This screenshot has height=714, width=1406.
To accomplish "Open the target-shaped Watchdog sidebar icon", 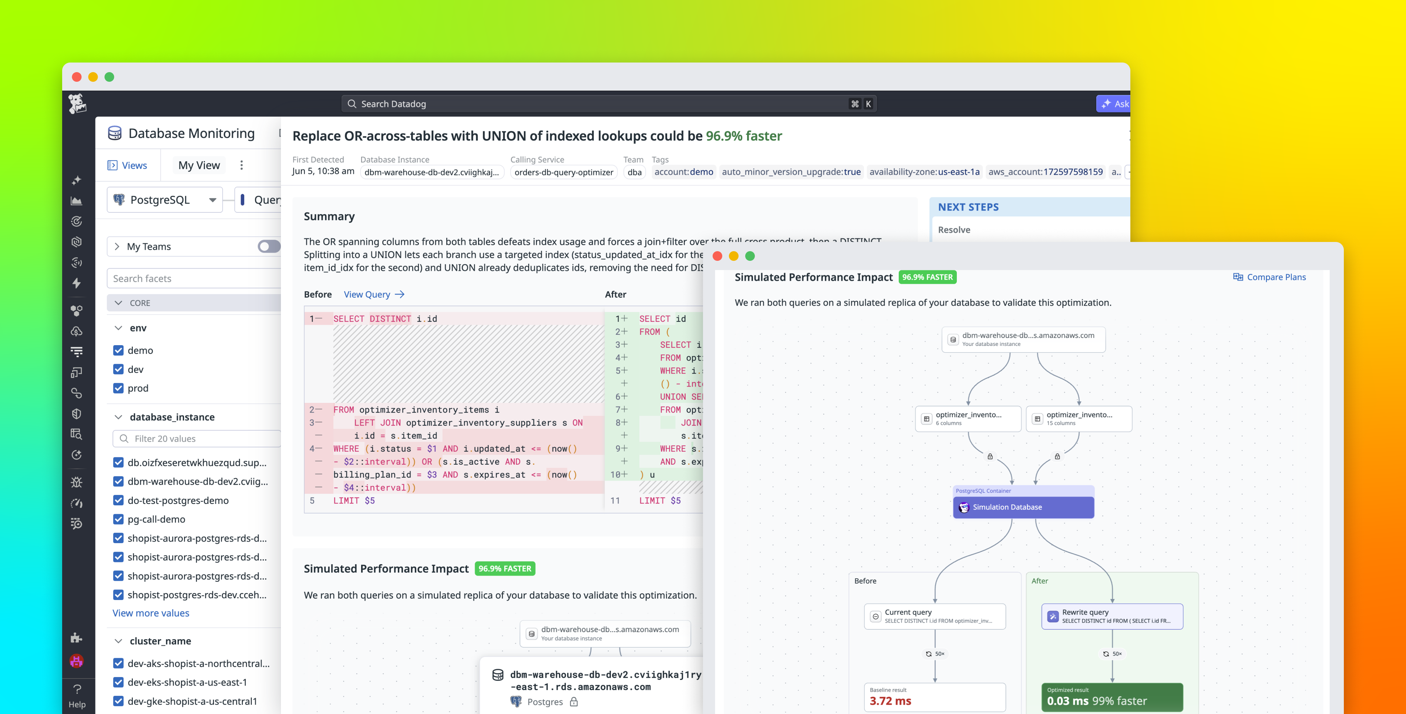I will [77, 222].
